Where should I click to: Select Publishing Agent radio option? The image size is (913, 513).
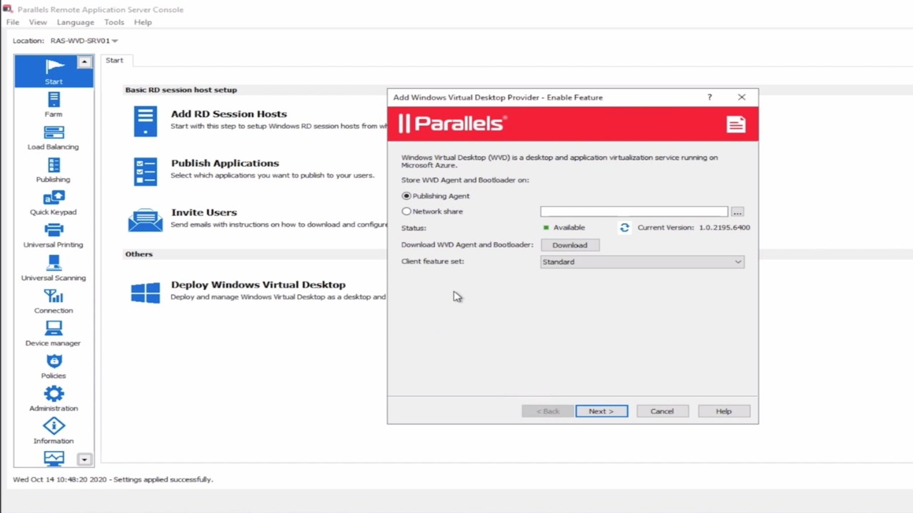pos(407,196)
